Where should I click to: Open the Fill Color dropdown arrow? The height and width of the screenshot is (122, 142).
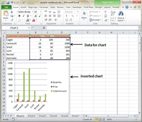coord(30,20)
